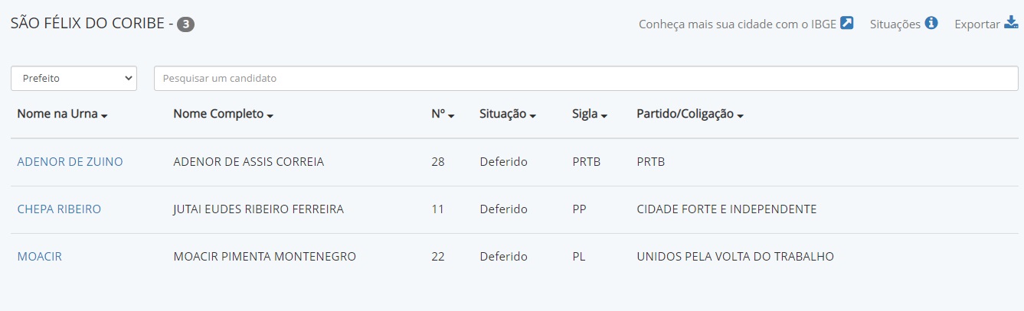1024x311 pixels.
Task: Click the candidate count badge 3
Action: point(185,24)
